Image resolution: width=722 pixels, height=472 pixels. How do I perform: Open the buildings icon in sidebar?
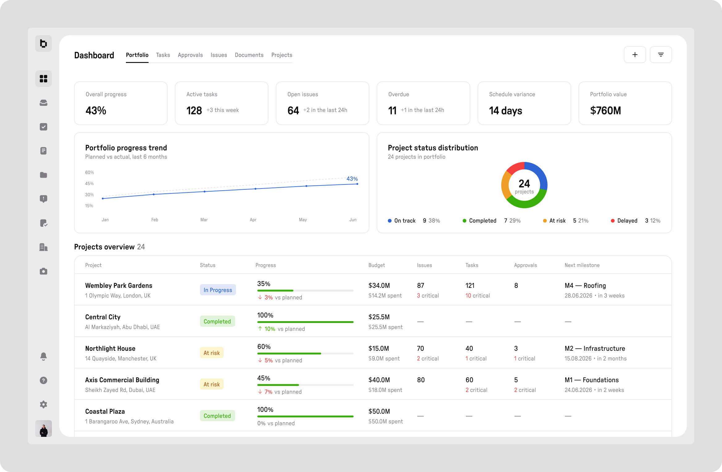[x=44, y=247]
